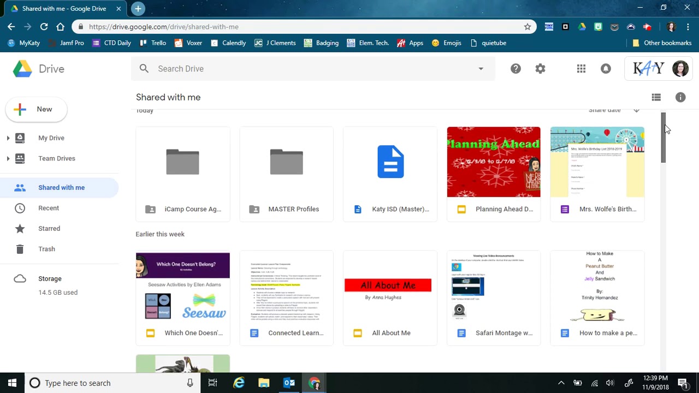This screenshot has width=699, height=393.
Task: Open Drive settings gear icon
Action: [x=540, y=69]
